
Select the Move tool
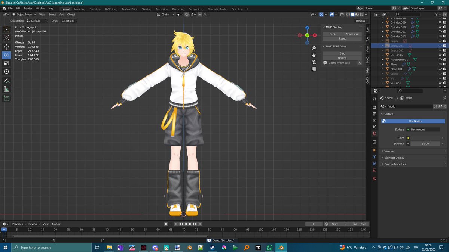[x=6, y=46]
